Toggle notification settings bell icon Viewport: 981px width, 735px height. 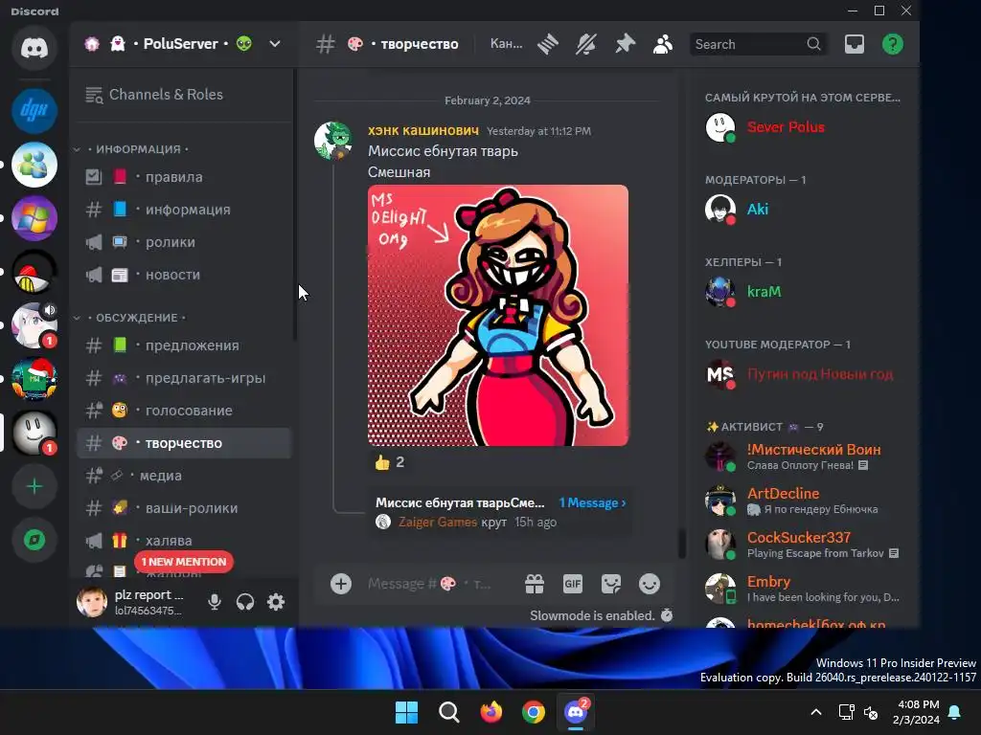[x=586, y=44]
